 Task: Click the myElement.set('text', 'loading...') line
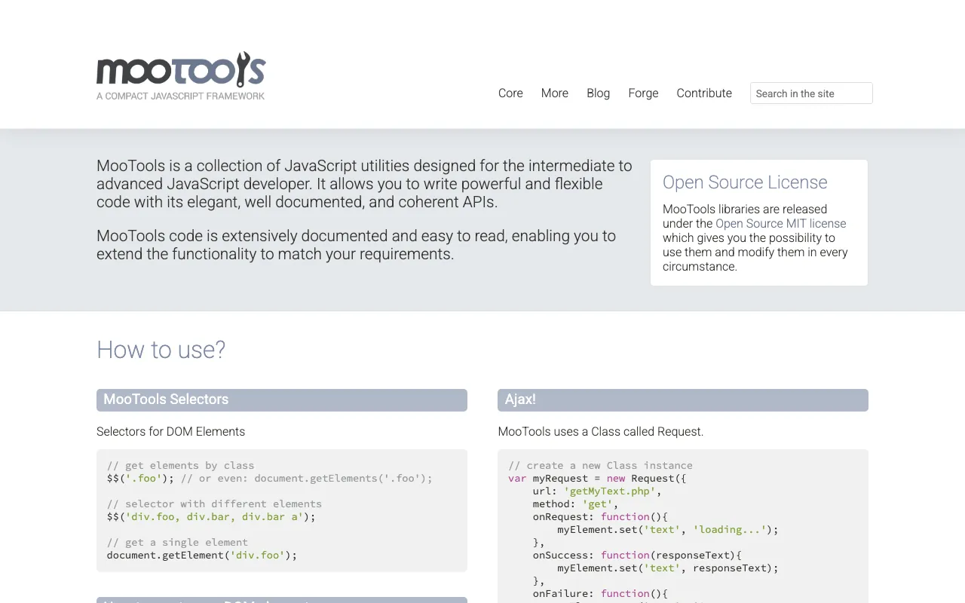click(x=668, y=530)
